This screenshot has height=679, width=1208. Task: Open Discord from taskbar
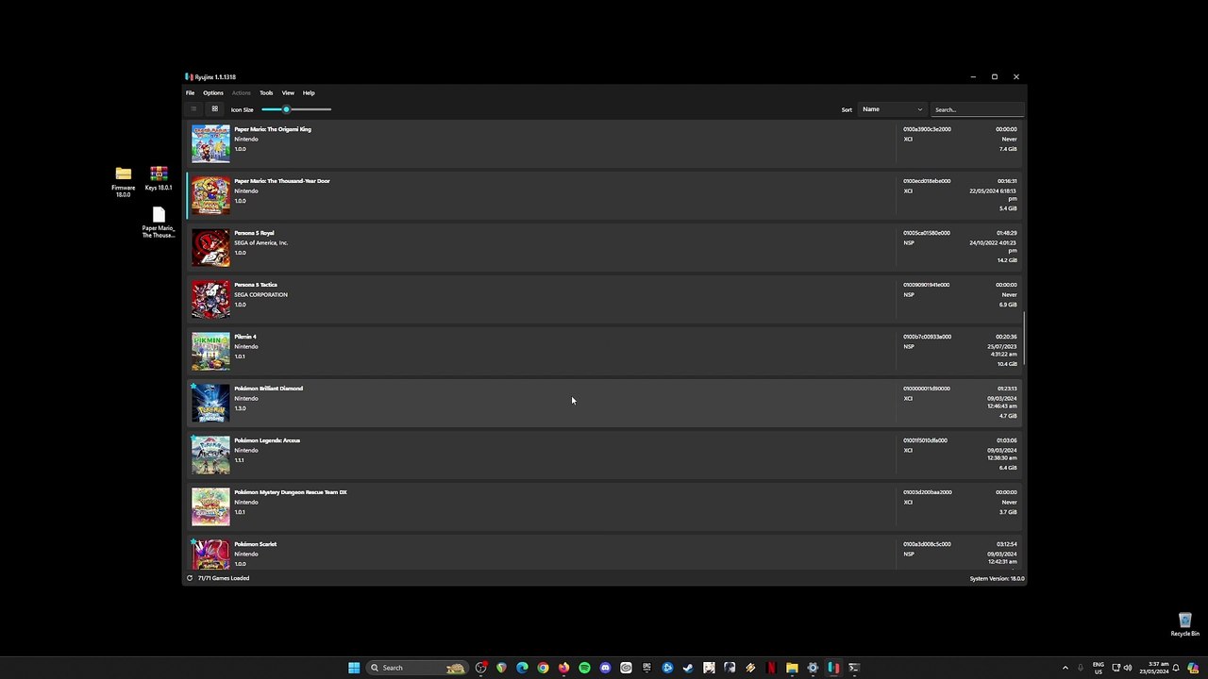click(x=605, y=668)
